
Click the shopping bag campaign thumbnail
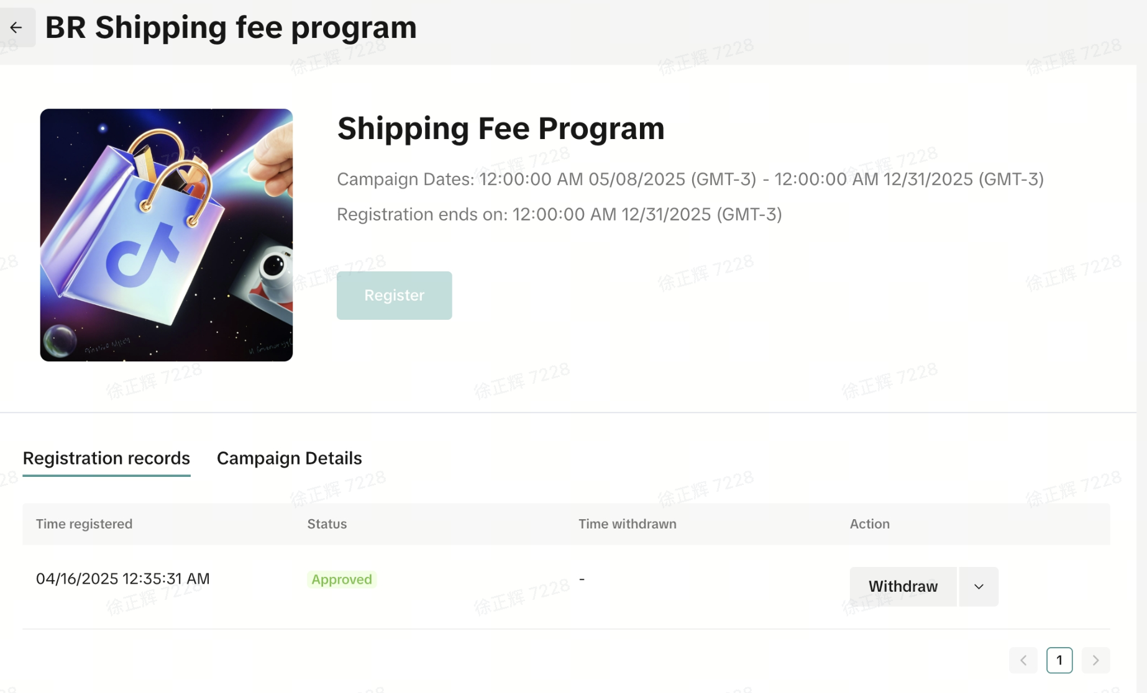[167, 235]
